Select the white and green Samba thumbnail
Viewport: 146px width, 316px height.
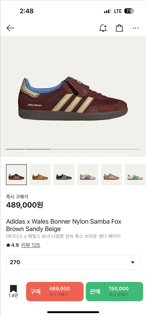[135, 175]
